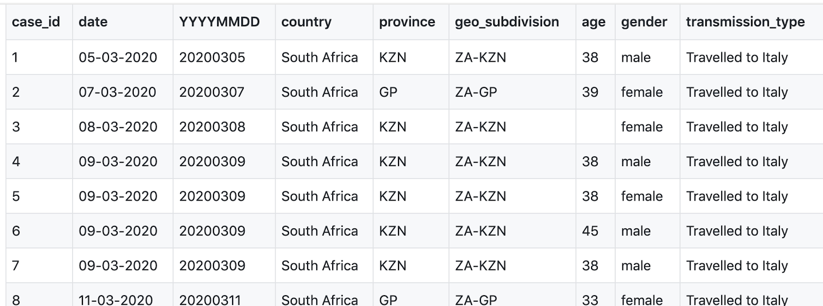This screenshot has width=823, height=306.
Task: Select the cell with value 20200307
Action: (212, 92)
